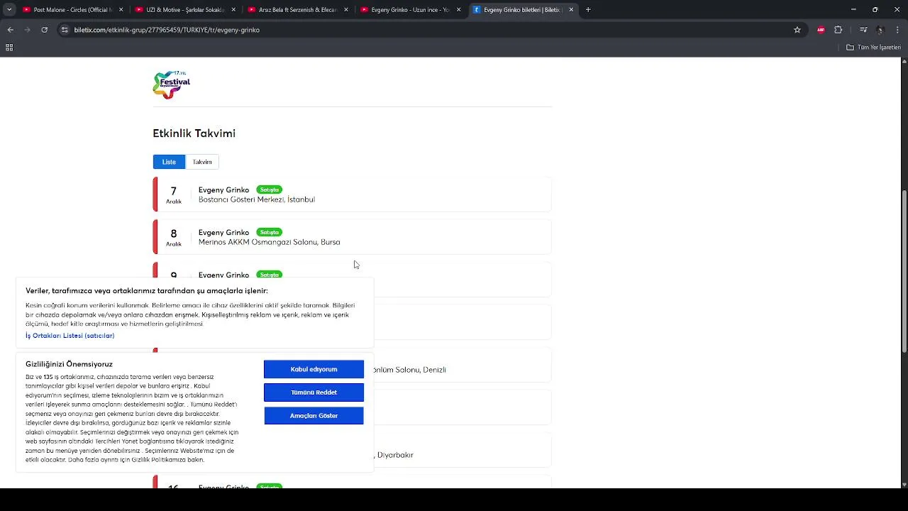The width and height of the screenshot is (908, 511).
Task: Click the scrollbar up arrow
Action: (x=904, y=61)
